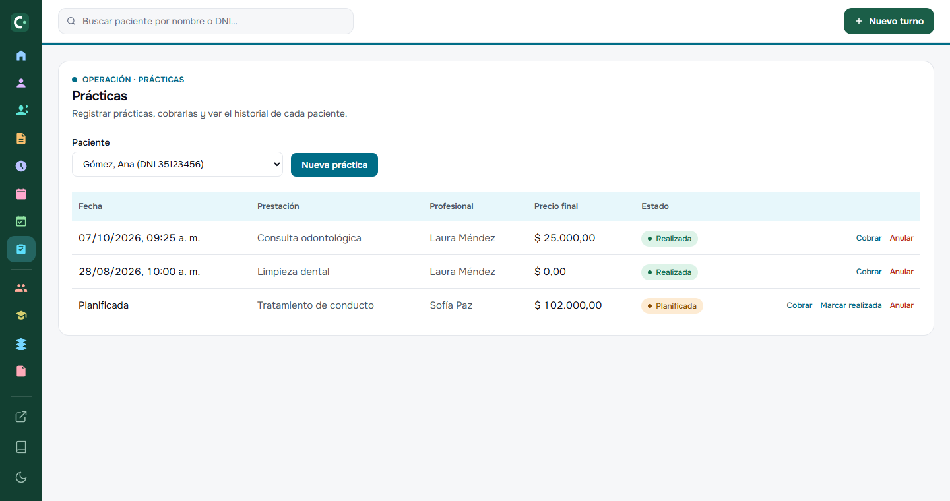Click Anular for Limpieza dental row

point(902,272)
